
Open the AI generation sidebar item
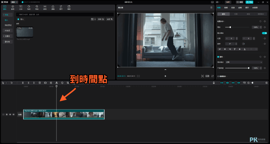coord(8,31)
